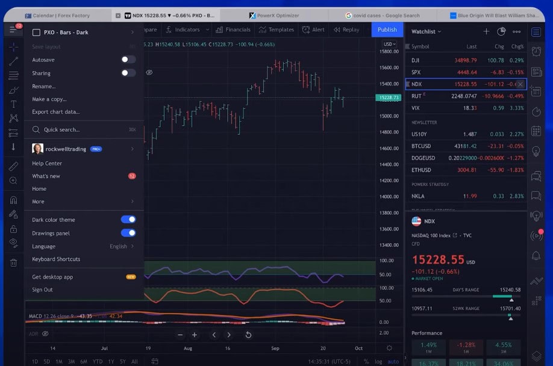This screenshot has width=553, height=366.
Task: Select the ruler measure tool
Action: point(13,166)
